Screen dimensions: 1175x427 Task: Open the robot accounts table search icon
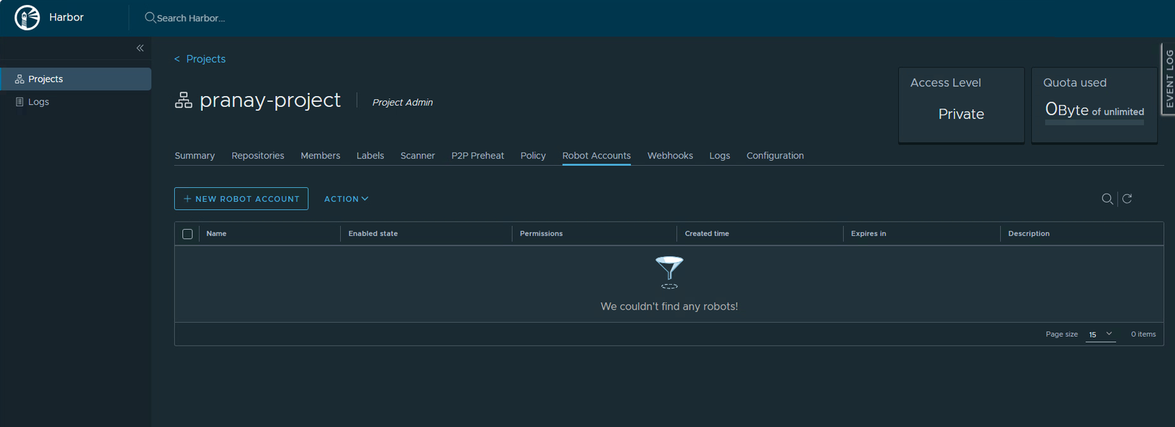click(x=1107, y=199)
